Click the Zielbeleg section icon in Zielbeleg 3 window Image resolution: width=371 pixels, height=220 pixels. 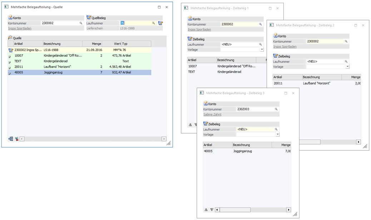pos(206,124)
